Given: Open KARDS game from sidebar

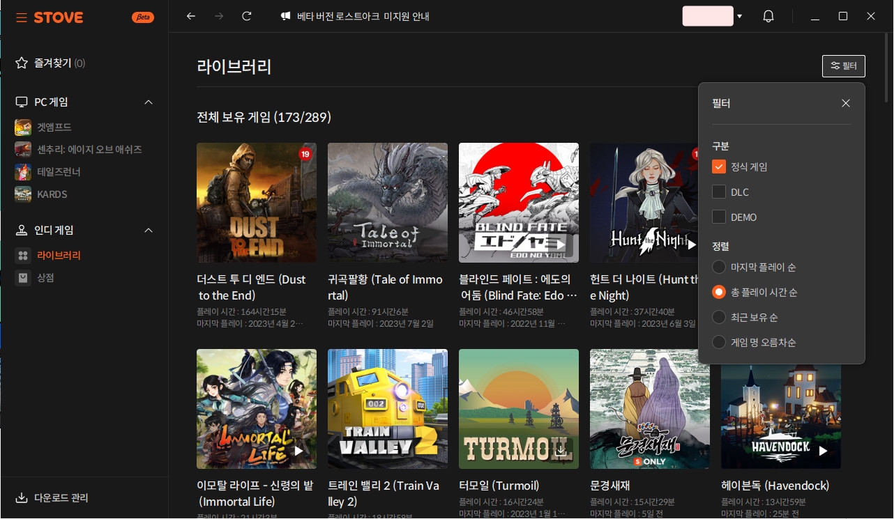Looking at the screenshot, I should pos(52,194).
